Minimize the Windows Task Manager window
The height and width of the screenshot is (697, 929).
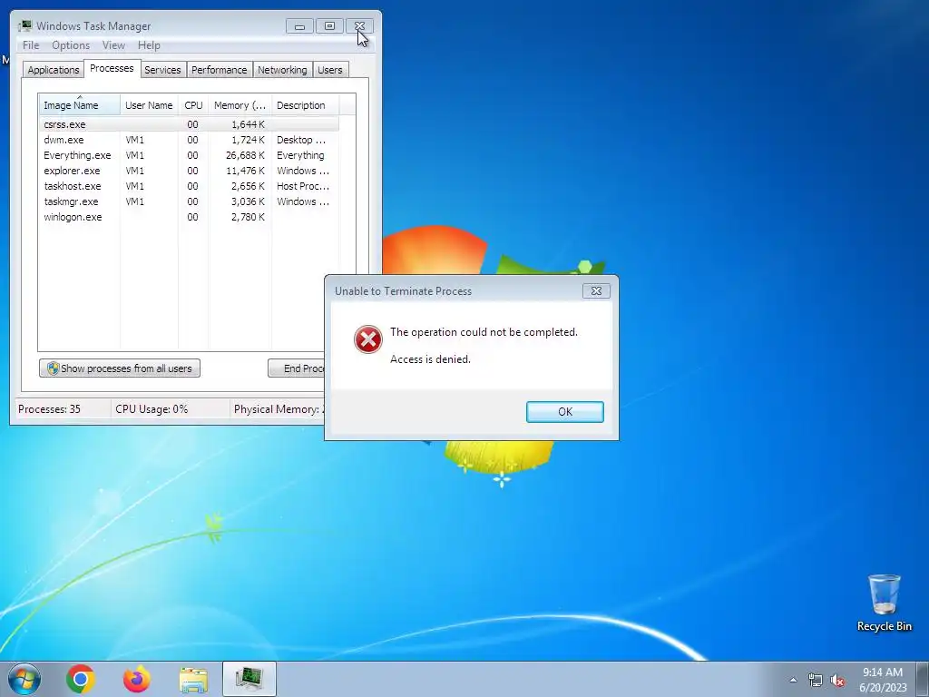(299, 26)
